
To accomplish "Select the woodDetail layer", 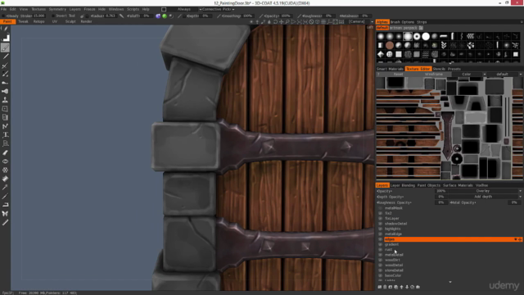I will coord(394,265).
